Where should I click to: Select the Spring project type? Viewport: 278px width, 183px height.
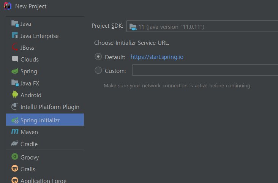click(x=45, y=71)
